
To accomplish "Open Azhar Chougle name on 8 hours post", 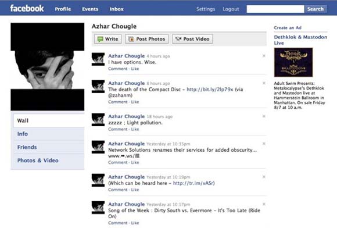I will (x=127, y=83).
